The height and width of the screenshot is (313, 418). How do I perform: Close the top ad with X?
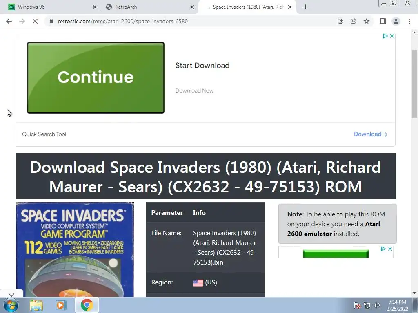pyautogui.click(x=392, y=36)
